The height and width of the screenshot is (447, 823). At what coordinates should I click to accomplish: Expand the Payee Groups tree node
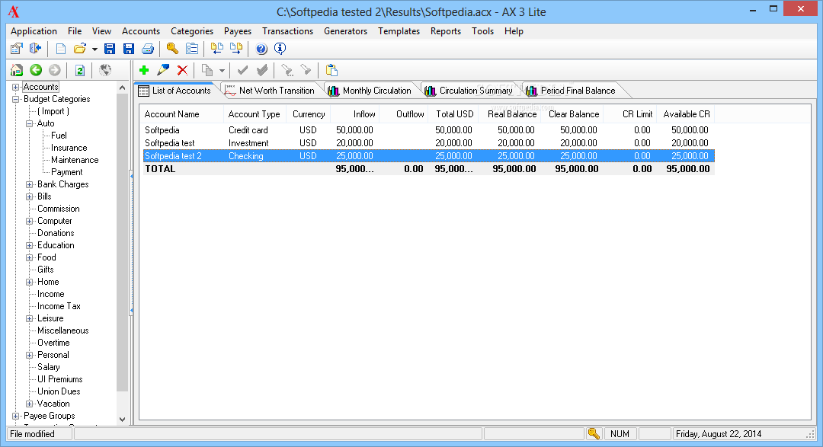point(16,416)
